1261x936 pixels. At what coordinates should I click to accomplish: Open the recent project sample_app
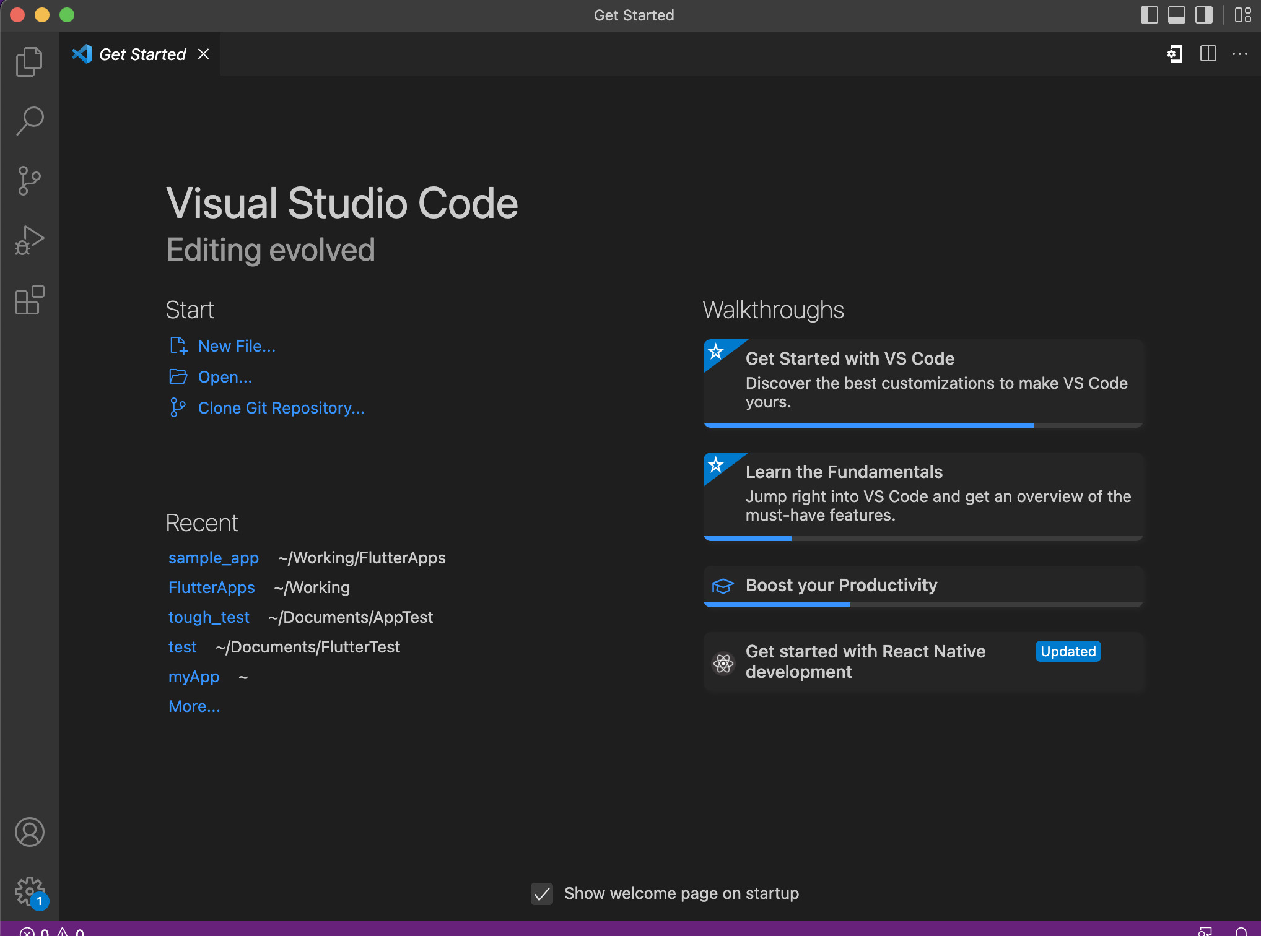tap(213, 558)
